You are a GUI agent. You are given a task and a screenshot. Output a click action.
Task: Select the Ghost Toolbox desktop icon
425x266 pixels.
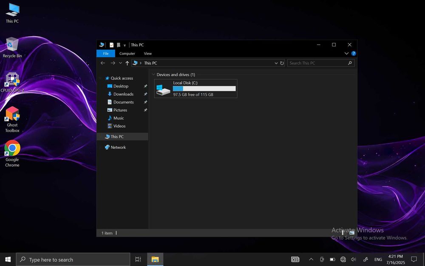click(12, 119)
